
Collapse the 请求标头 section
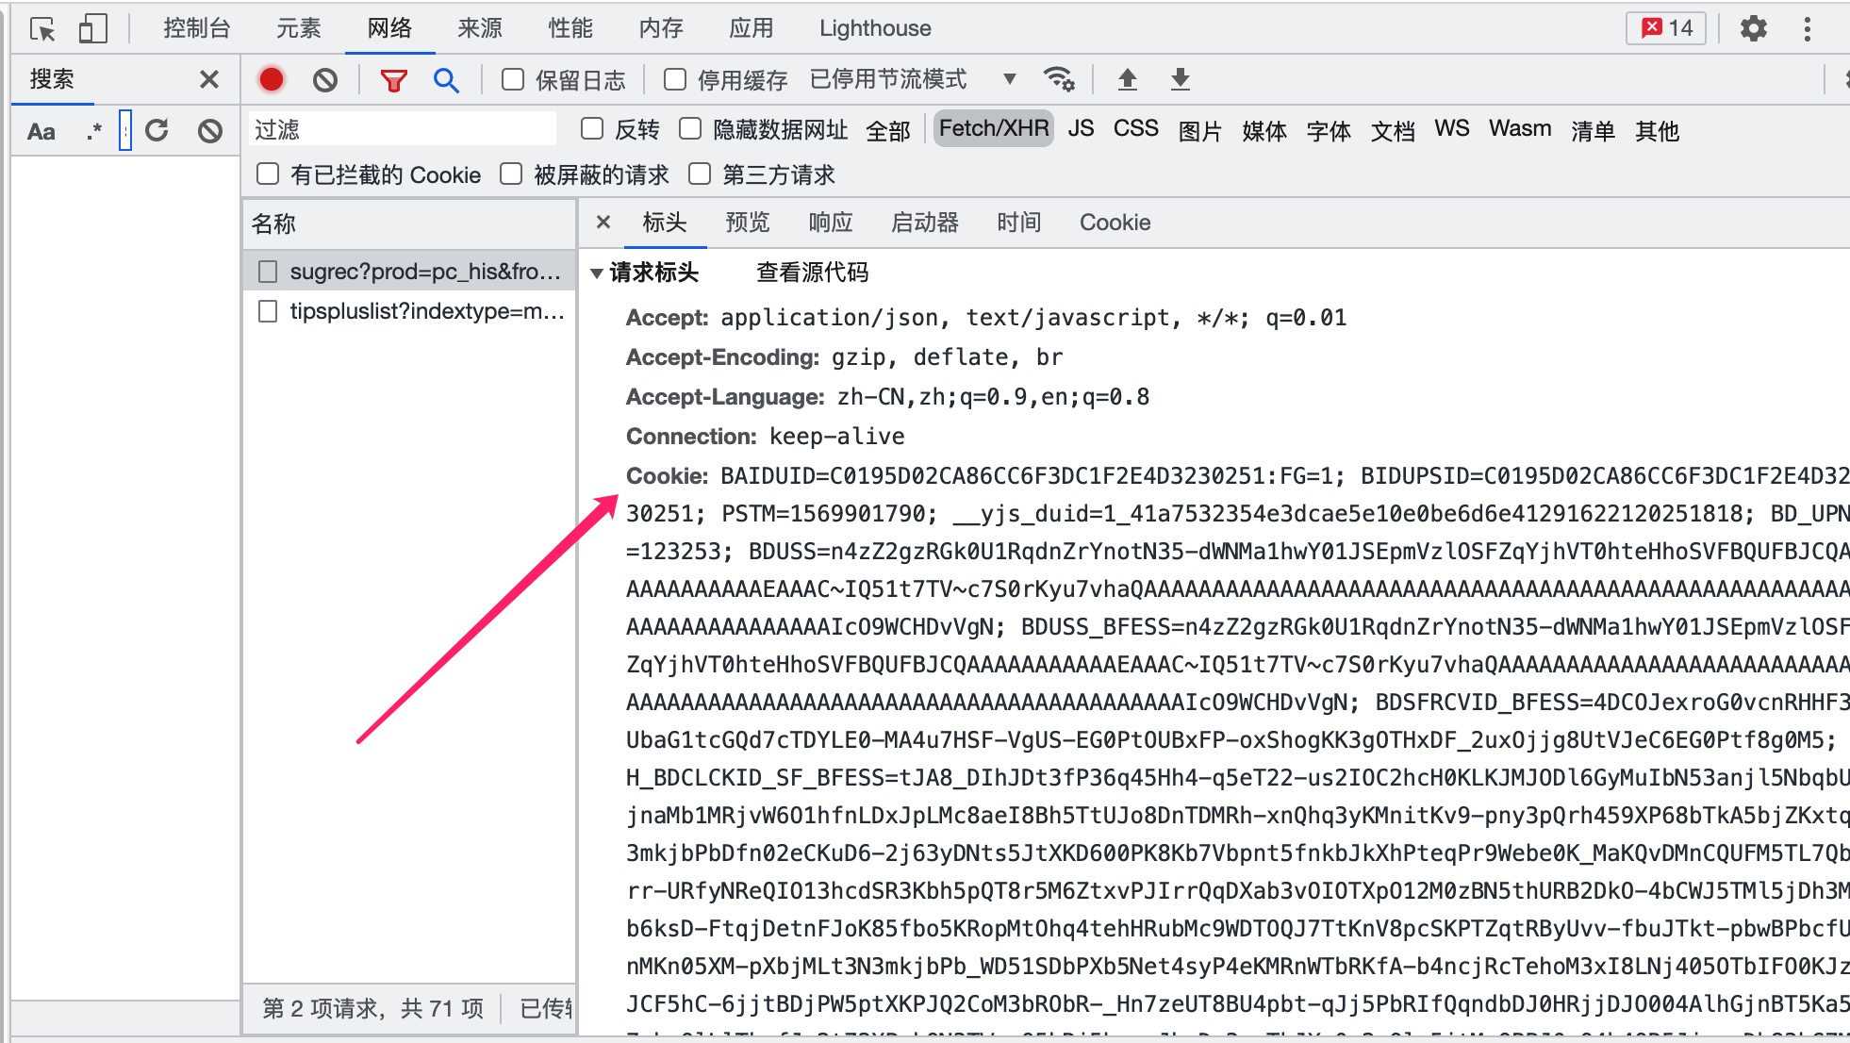pyautogui.click(x=597, y=273)
